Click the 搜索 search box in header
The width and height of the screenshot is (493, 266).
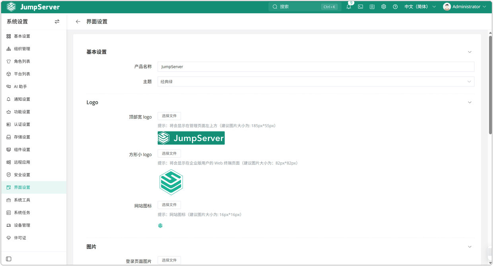[x=305, y=7]
